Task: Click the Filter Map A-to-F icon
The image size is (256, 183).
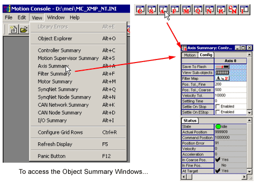Action: coord(222,78)
